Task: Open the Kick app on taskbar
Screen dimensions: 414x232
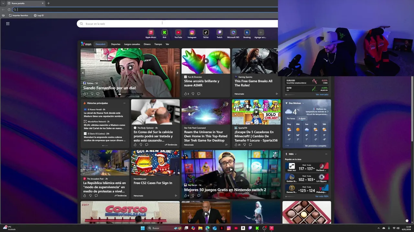Action: pos(257,228)
